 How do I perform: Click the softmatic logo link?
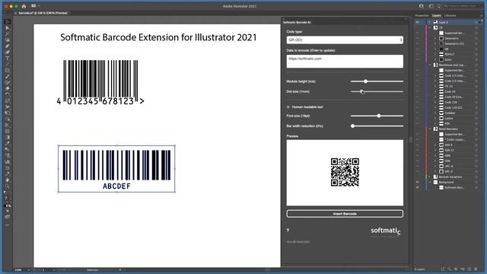pyautogui.click(x=386, y=231)
